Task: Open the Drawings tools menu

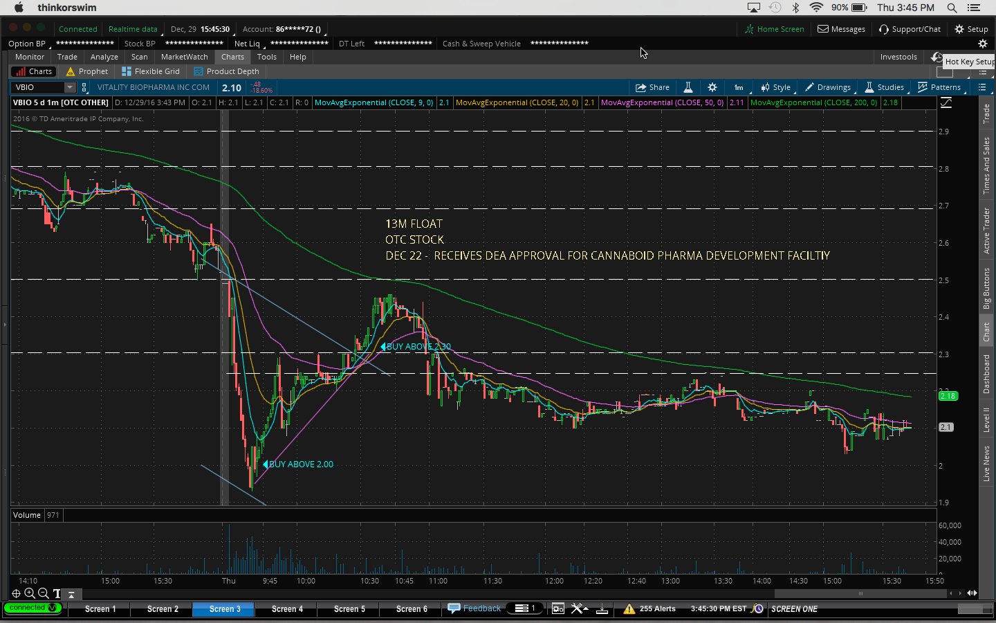Action: (828, 87)
